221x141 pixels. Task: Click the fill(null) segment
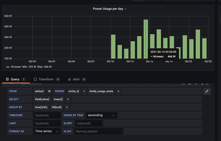(57, 107)
